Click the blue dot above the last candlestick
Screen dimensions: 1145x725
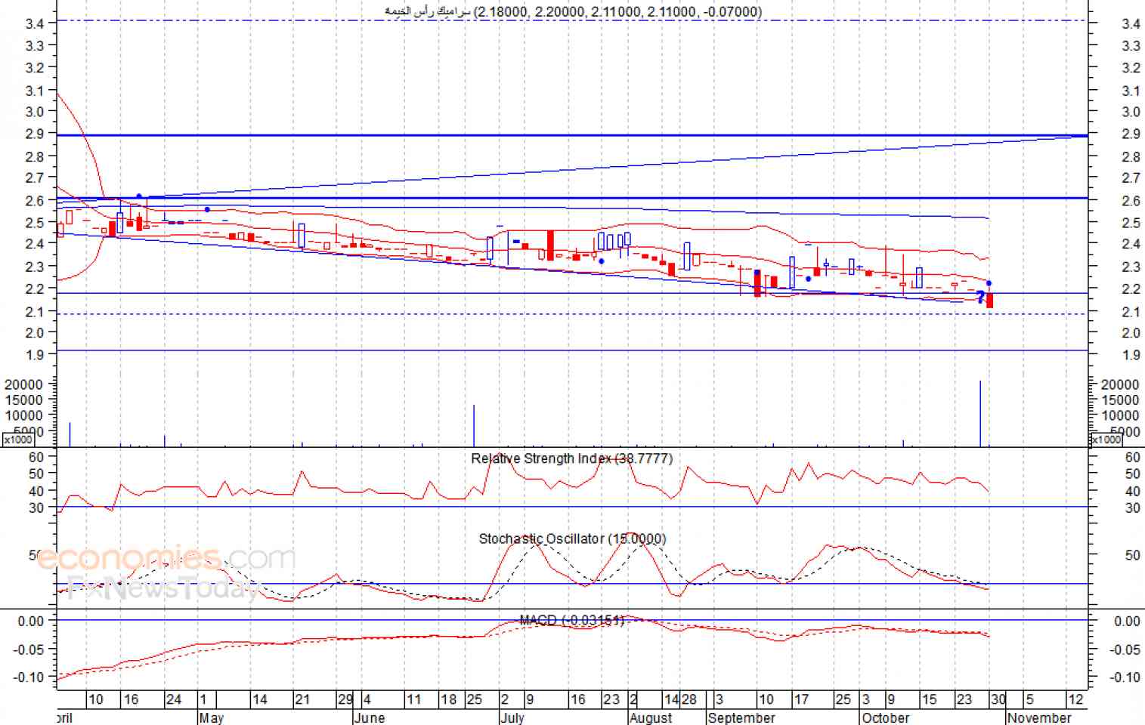989,283
